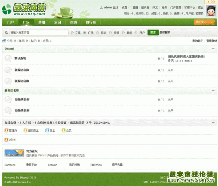Select the 用户 search radio
Image resolution: width=218 pixels, height=186 pixels.
pyautogui.click(x=136, y=33)
